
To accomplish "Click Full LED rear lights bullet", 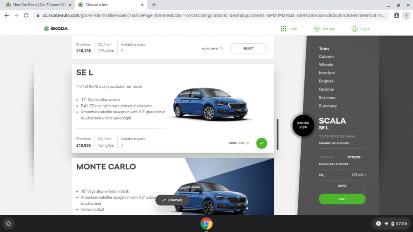I will [x=116, y=106].
